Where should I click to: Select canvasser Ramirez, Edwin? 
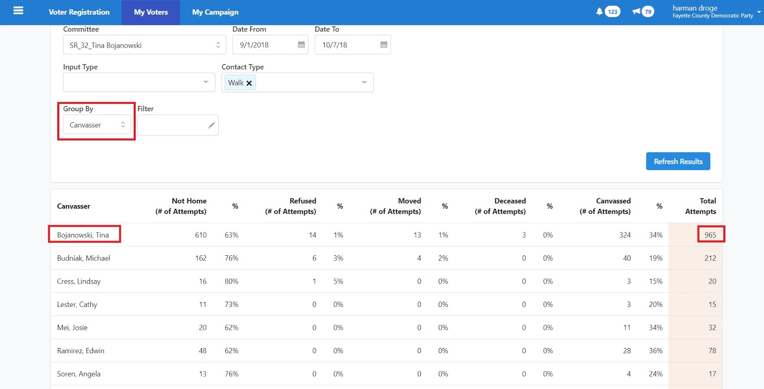81,351
